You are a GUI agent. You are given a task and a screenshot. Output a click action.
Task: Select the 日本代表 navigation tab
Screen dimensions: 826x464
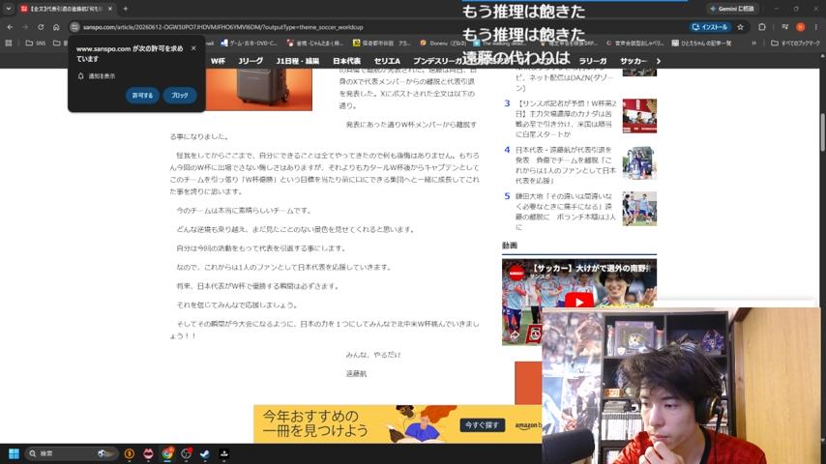coord(346,61)
